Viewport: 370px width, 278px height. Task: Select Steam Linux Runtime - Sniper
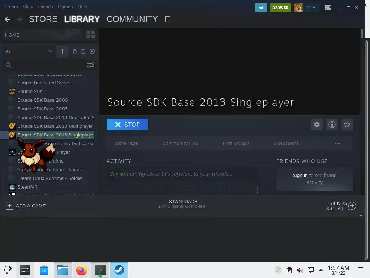pos(50,170)
